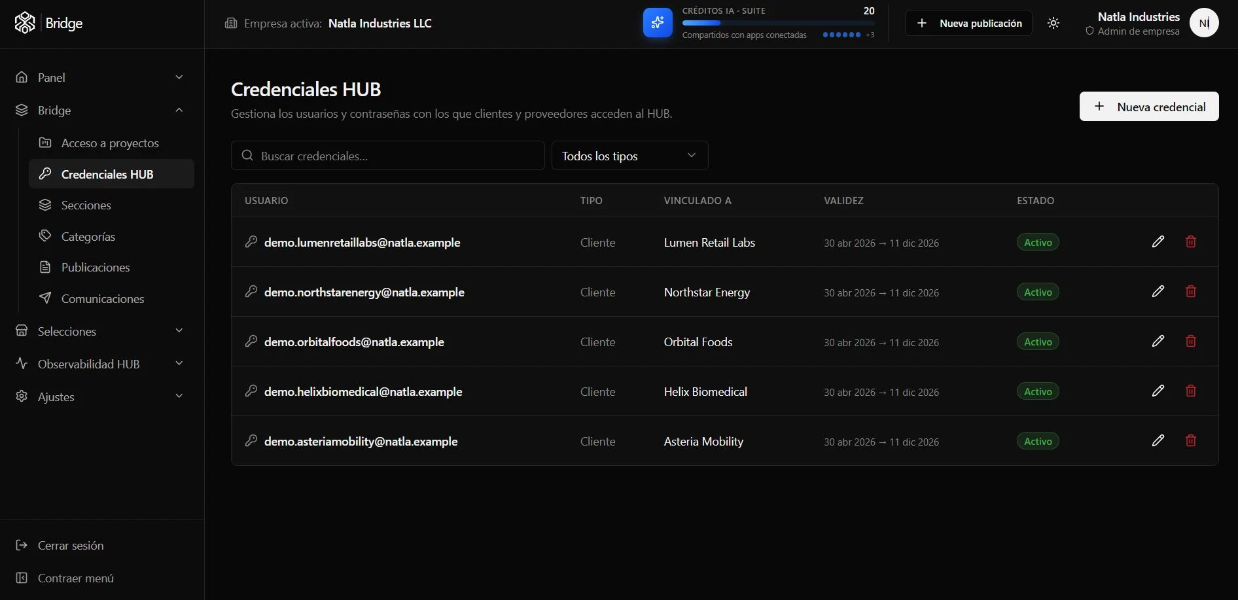Click the Panel home icon in sidebar
1238x600 pixels.
tap(22, 77)
